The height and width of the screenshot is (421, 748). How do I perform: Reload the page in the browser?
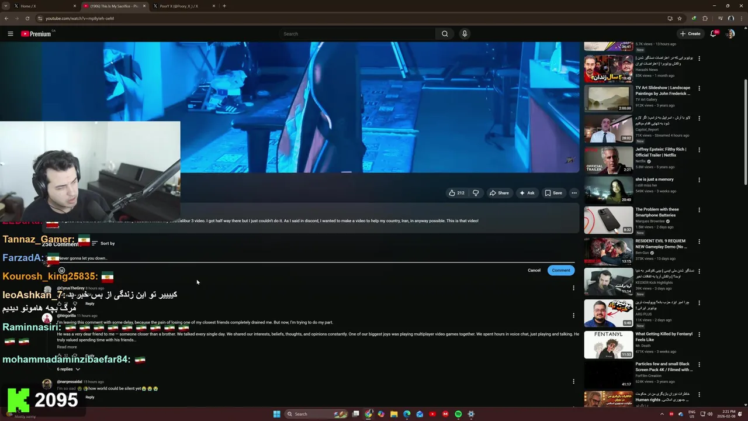(27, 18)
